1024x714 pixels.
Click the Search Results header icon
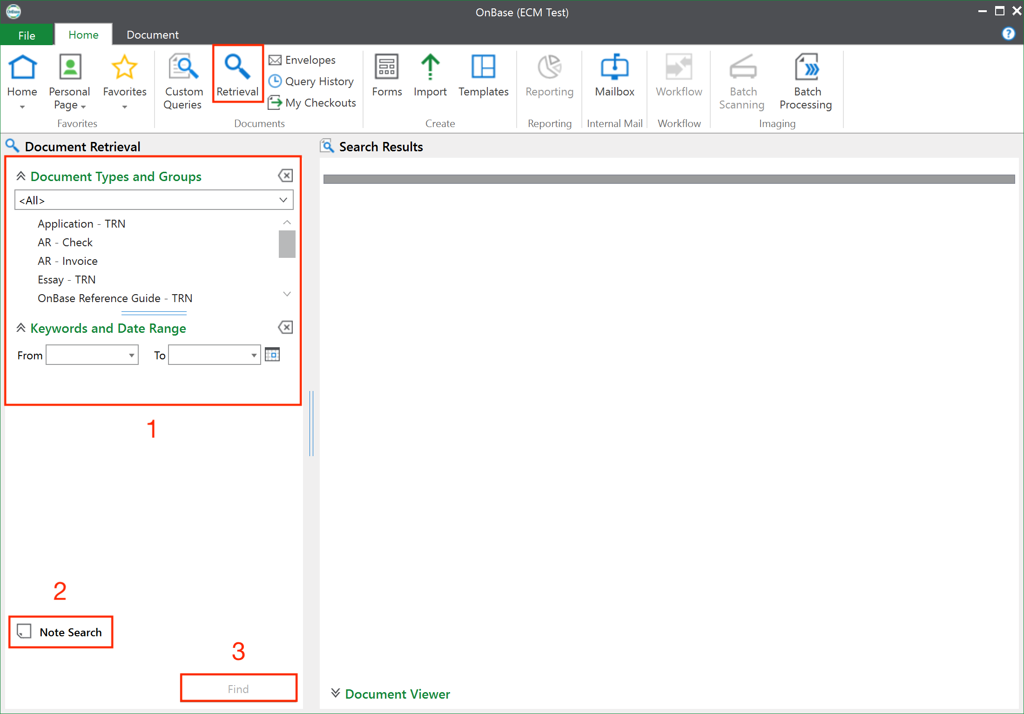click(327, 146)
